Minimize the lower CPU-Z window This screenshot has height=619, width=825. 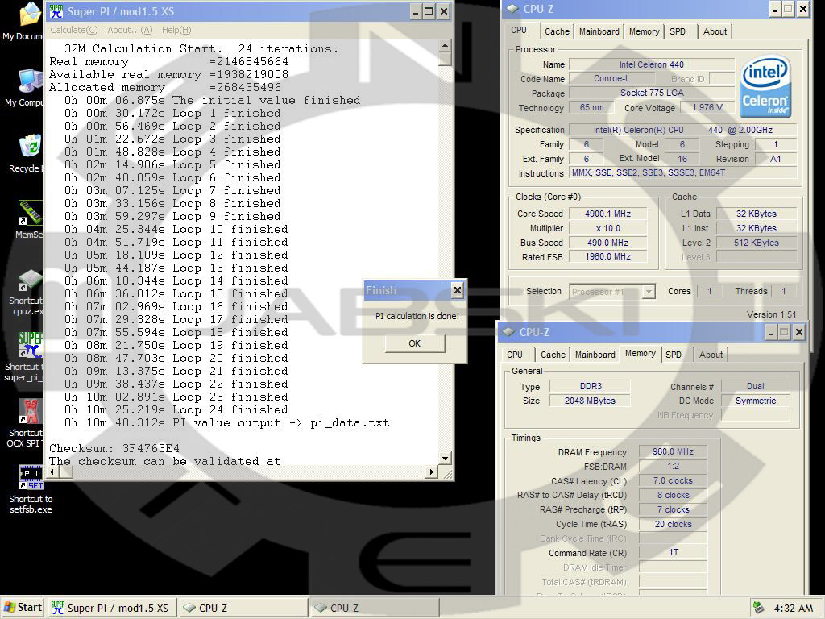tap(771, 332)
